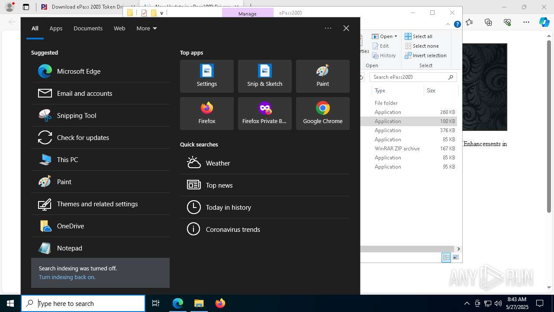Switch to Documents search tab
Screen dimensions: 554x312
(x=88, y=28)
